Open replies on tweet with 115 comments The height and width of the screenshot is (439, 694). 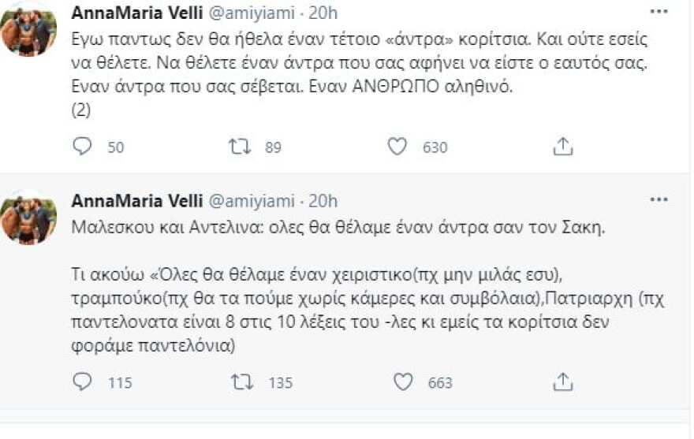(x=83, y=382)
